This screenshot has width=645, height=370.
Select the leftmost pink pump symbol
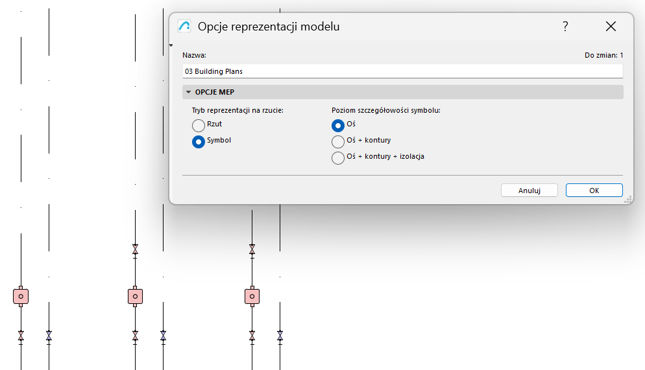pyautogui.click(x=21, y=296)
